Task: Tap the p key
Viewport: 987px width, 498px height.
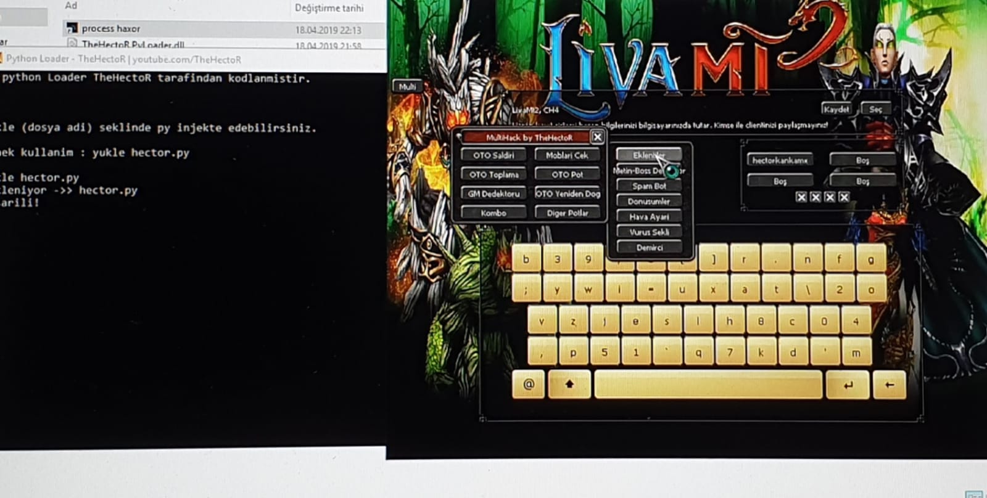Action: (573, 353)
